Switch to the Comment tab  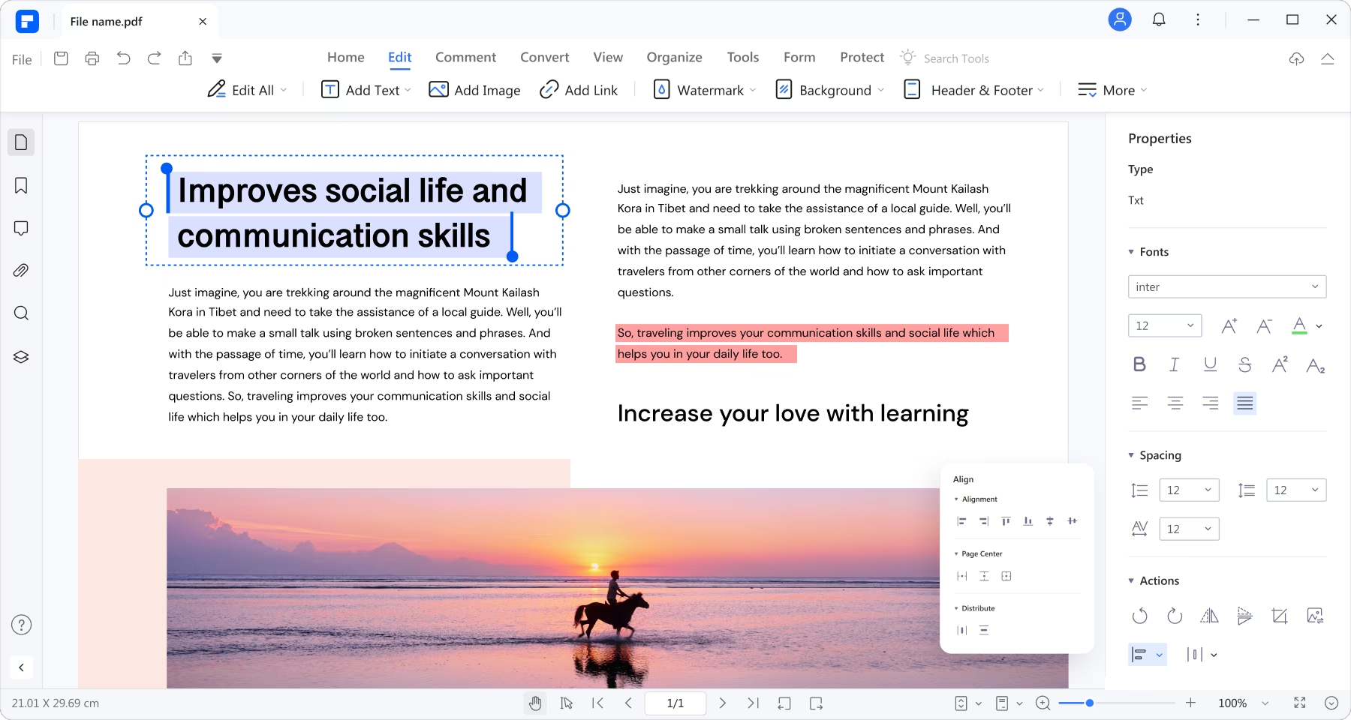coord(465,58)
